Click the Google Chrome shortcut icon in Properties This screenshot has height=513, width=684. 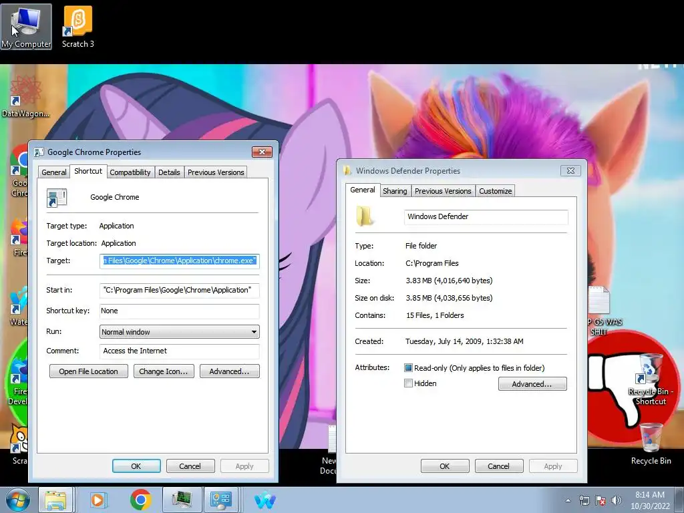point(57,198)
